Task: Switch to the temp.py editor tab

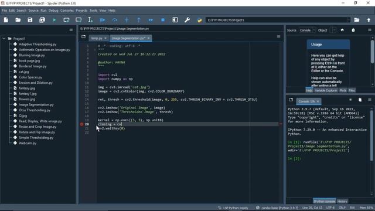Action: [x=97, y=38]
